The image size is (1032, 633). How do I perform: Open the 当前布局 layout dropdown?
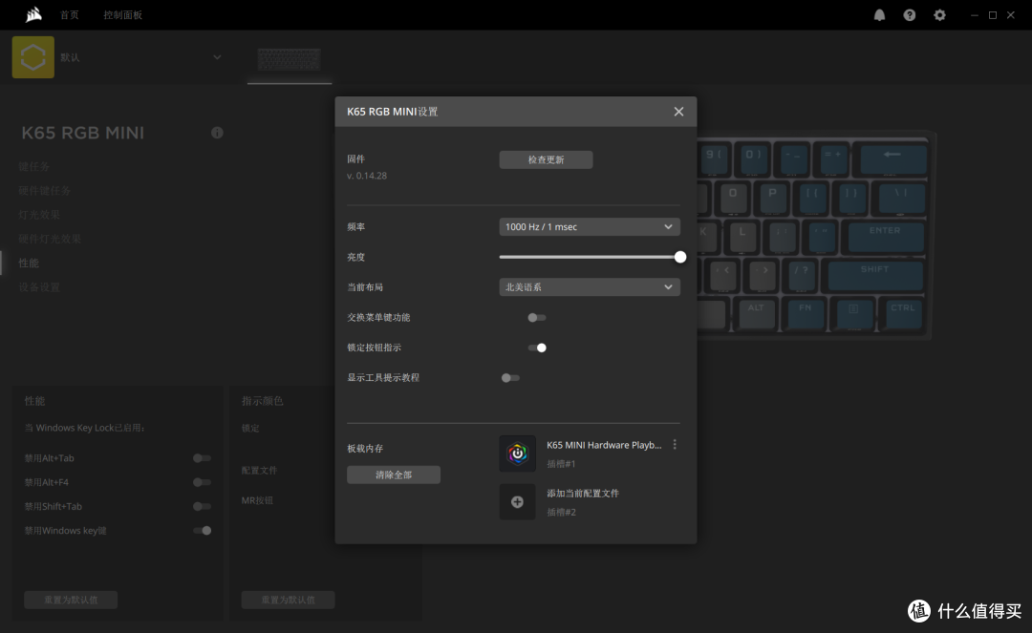pyautogui.click(x=590, y=287)
